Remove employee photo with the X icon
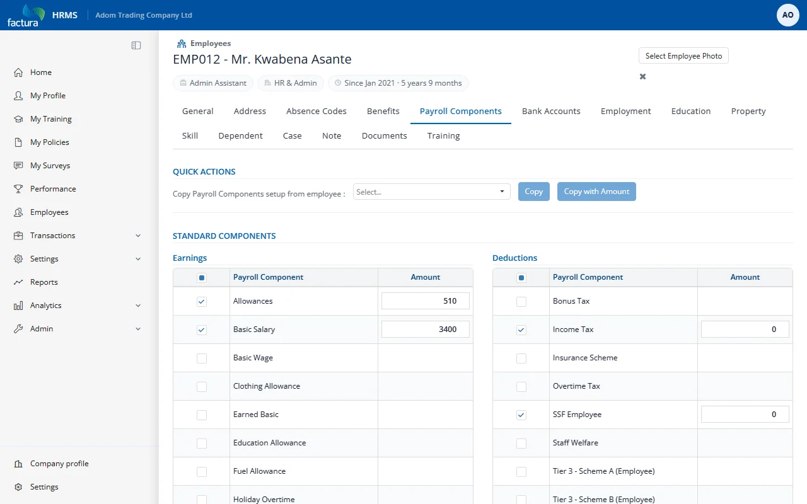This screenshot has height=504, width=807. [643, 76]
